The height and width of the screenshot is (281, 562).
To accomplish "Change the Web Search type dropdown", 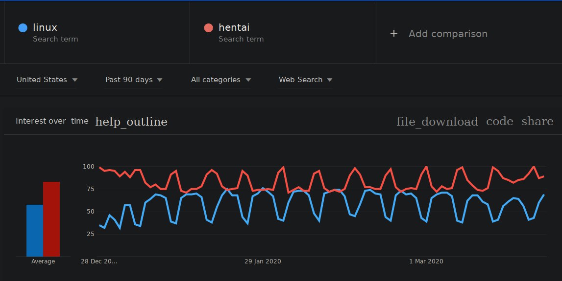I will click(305, 80).
